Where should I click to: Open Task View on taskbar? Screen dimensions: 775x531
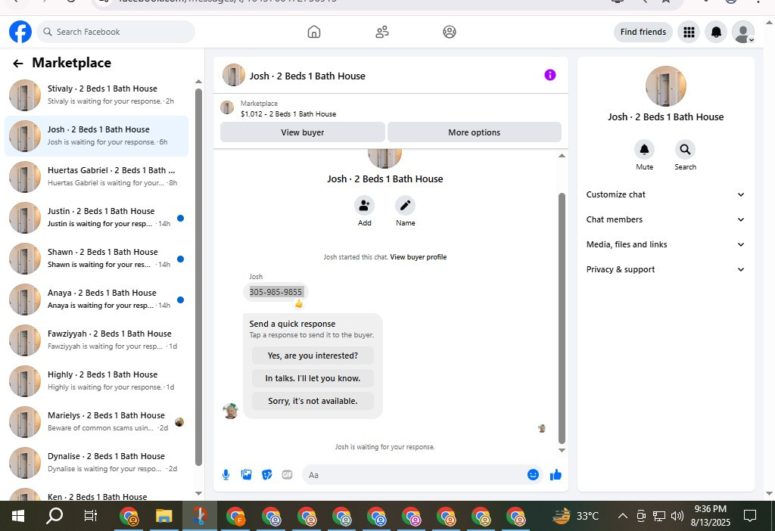point(91,516)
